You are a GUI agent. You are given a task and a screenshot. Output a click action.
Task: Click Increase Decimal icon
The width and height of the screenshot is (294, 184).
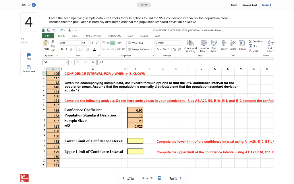click(175, 49)
